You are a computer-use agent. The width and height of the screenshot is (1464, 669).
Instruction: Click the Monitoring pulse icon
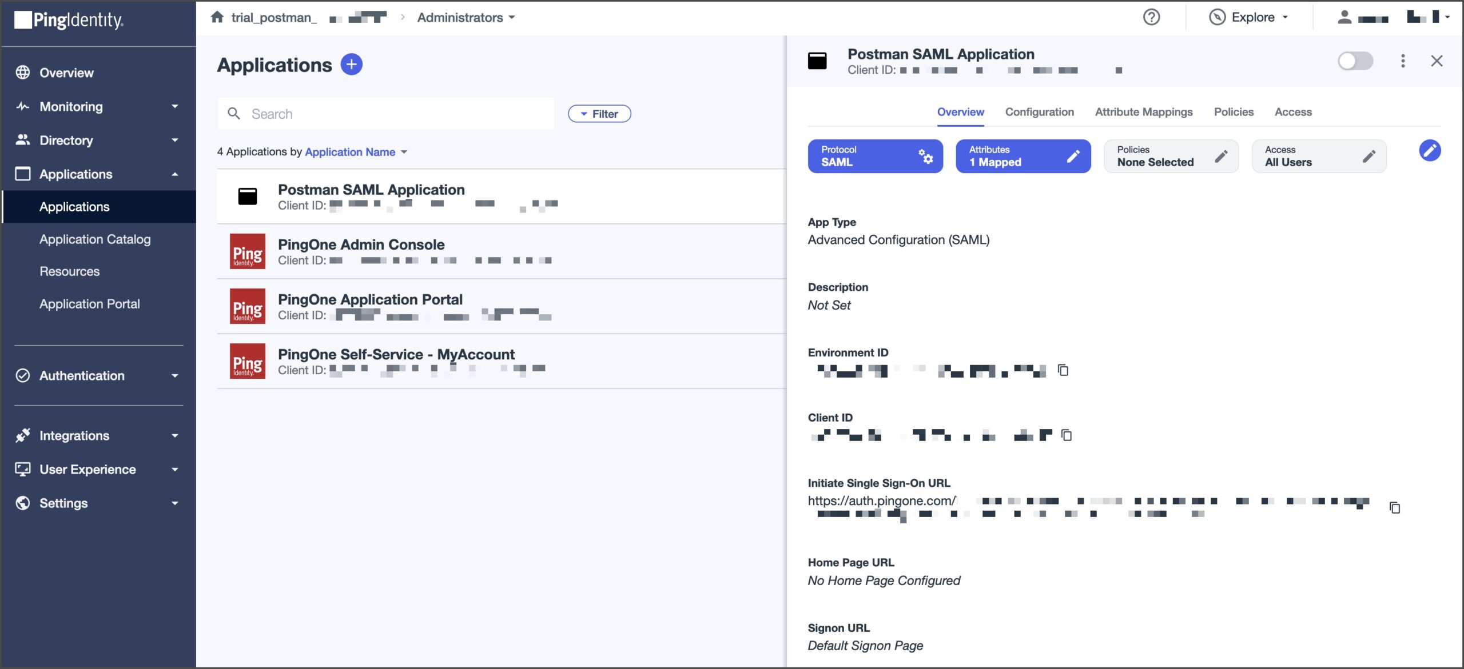[23, 106]
